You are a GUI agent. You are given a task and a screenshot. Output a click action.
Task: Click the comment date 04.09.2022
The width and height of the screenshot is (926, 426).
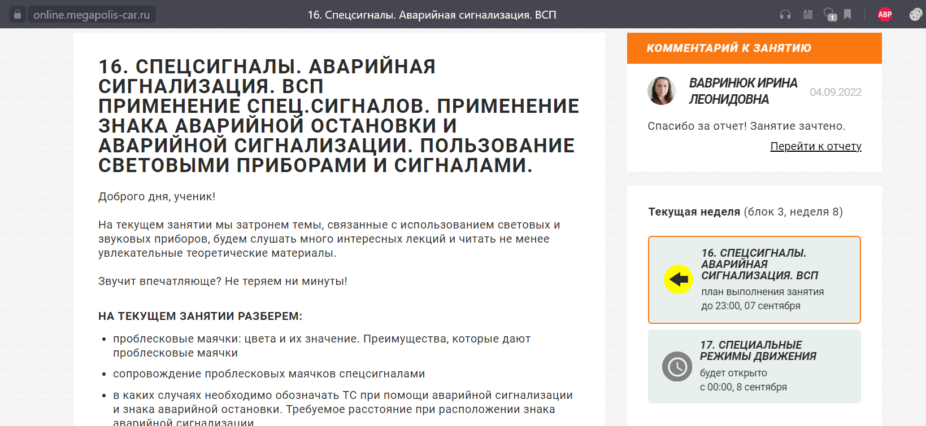(835, 92)
